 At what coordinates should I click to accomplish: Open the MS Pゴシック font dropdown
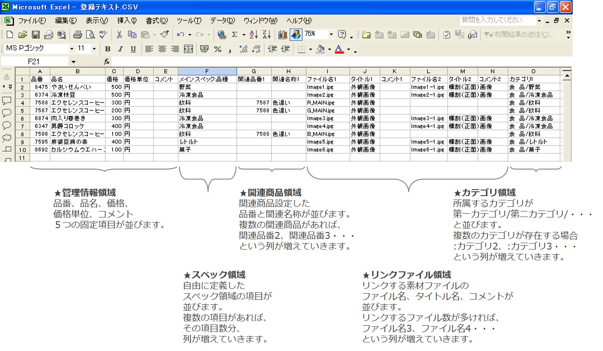pos(72,49)
